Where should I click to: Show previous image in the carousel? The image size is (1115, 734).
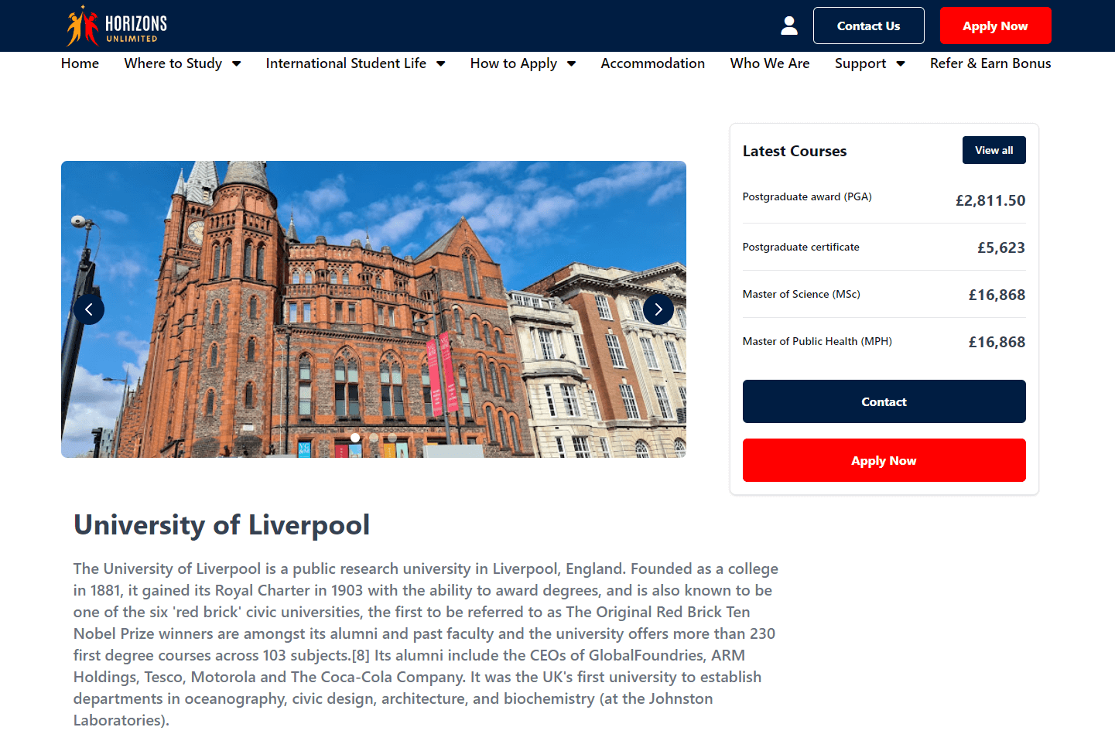coord(89,309)
